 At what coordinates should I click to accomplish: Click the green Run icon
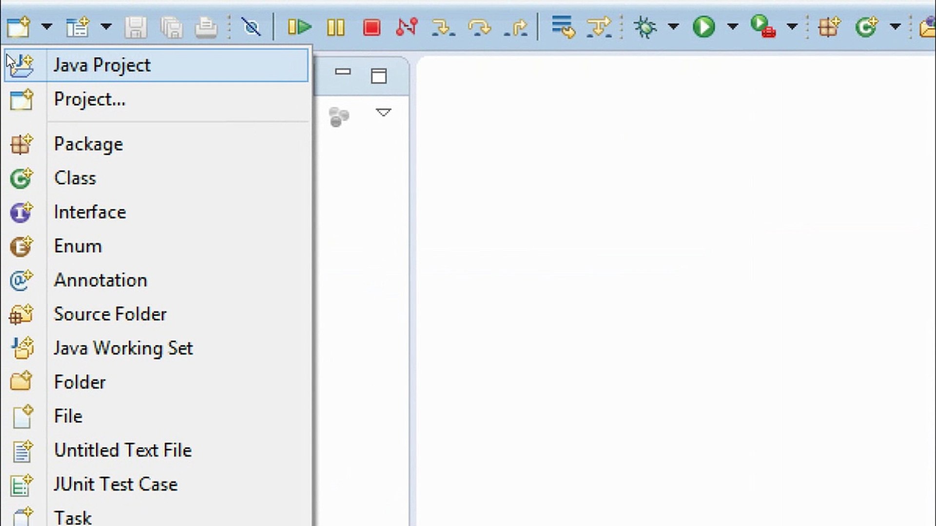click(x=703, y=27)
